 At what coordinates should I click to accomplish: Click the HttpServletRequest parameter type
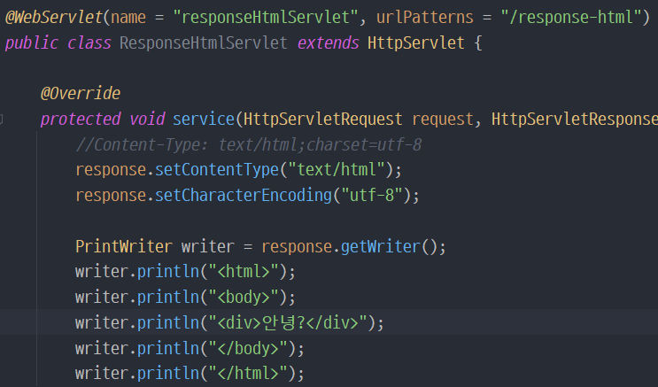point(322,120)
